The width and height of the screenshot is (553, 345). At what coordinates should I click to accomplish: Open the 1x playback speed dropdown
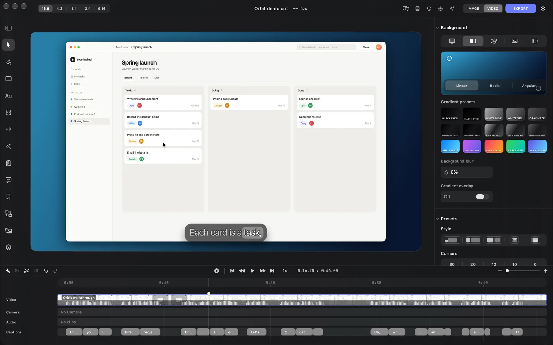point(285,271)
